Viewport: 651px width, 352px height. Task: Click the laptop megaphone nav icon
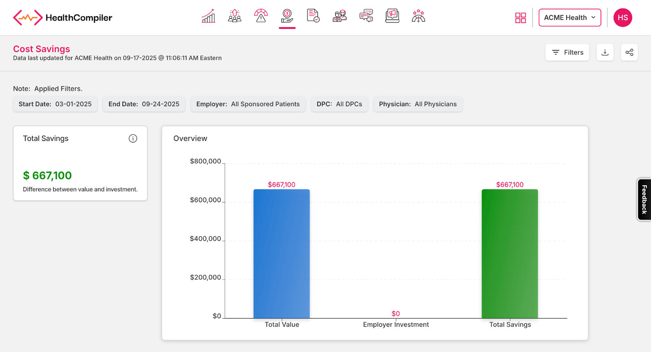392,16
